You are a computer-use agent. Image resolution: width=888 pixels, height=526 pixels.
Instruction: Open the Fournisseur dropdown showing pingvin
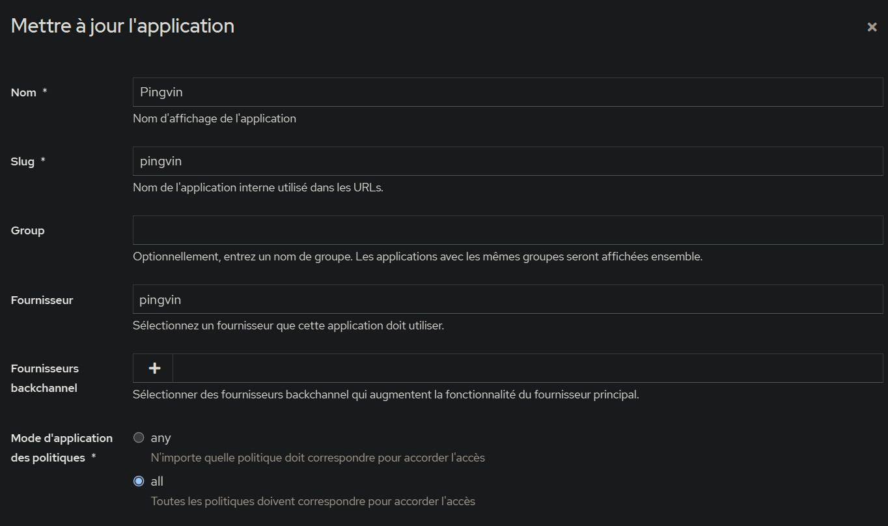click(507, 299)
